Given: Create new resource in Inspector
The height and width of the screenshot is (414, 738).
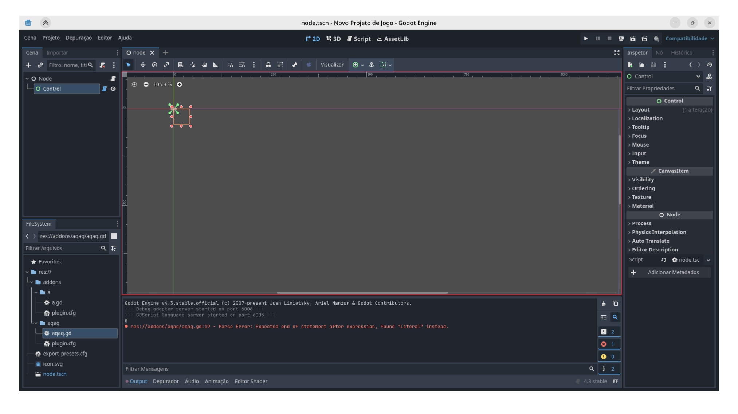Looking at the screenshot, I should (630, 65).
